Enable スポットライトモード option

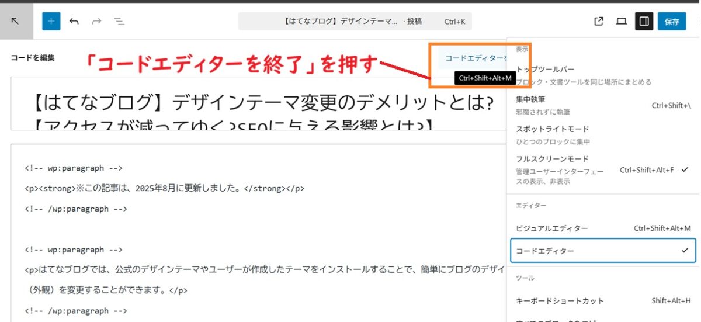pyautogui.click(x=603, y=135)
